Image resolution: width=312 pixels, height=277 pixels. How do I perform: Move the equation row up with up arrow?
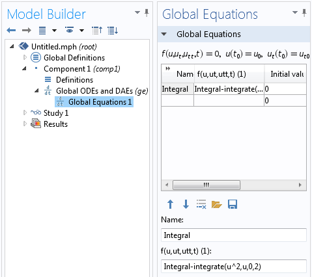click(170, 204)
